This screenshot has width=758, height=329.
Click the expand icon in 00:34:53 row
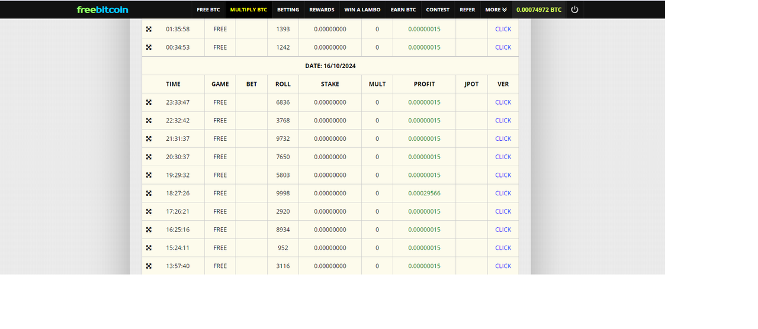click(149, 47)
